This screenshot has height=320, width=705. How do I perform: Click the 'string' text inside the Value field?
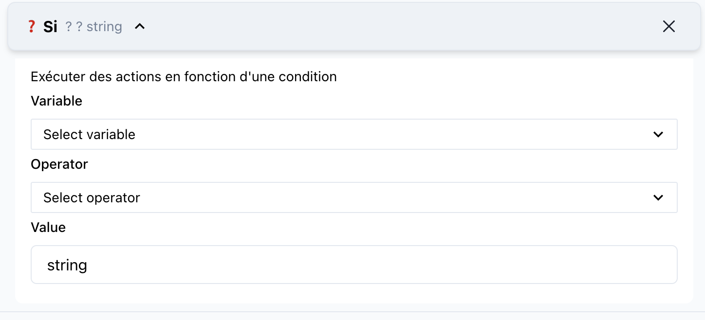[67, 265]
